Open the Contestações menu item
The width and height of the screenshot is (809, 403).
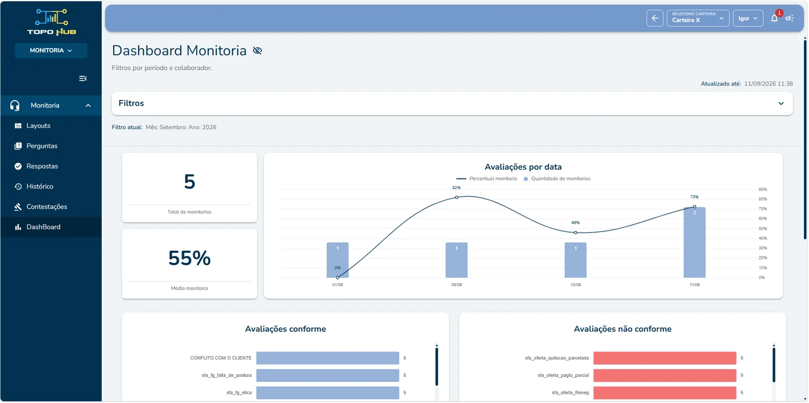click(51, 207)
